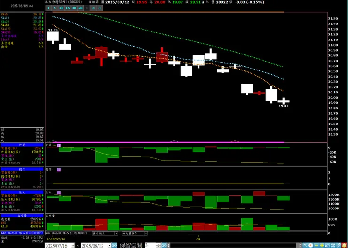Select the 成交量 panel header
The image size is (348, 248).
(x=22, y=216)
